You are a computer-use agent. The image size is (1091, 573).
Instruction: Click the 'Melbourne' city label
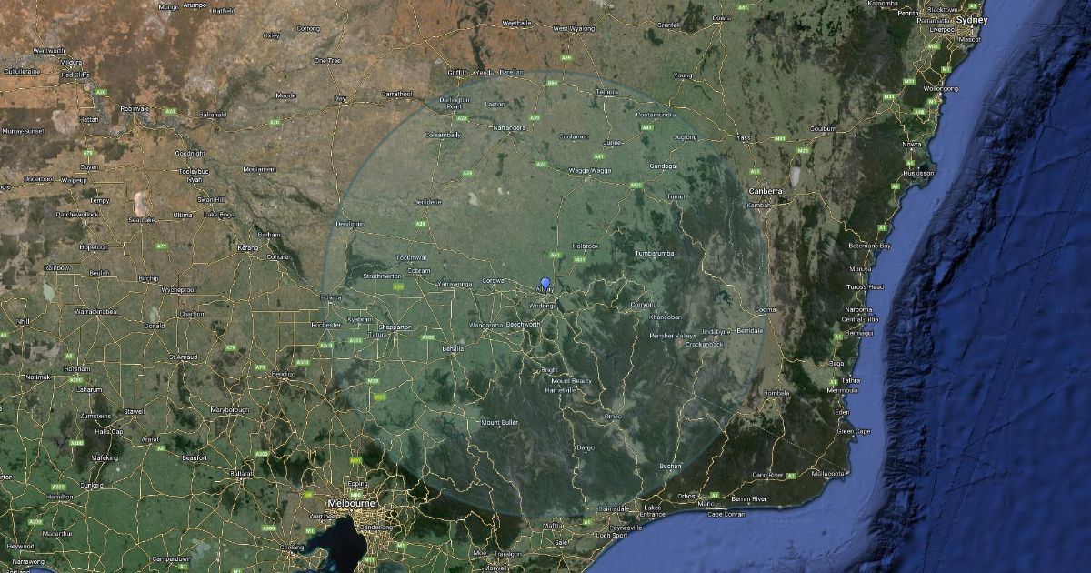point(350,502)
